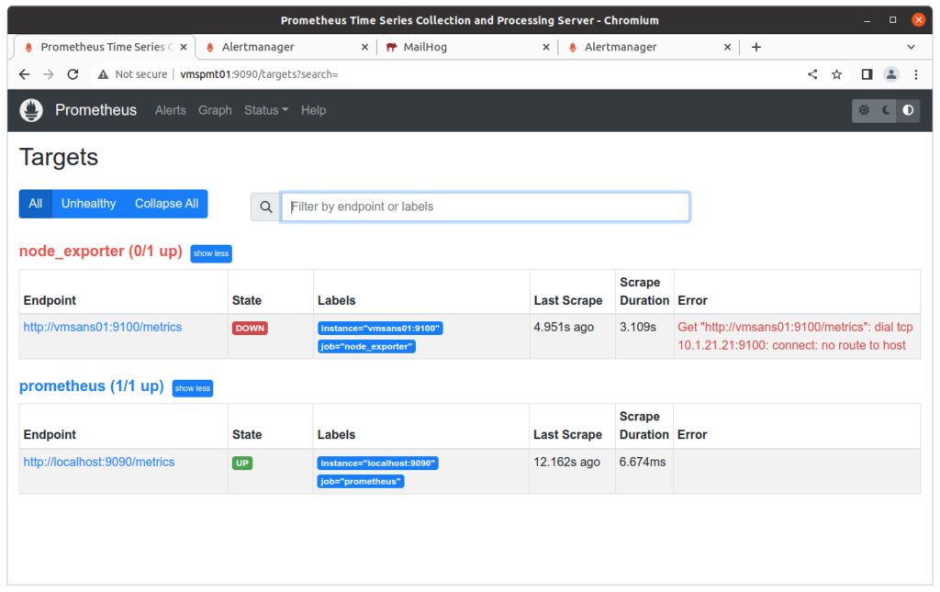Click the Not secure warning icon
The height and width of the screenshot is (592, 940).
point(103,74)
